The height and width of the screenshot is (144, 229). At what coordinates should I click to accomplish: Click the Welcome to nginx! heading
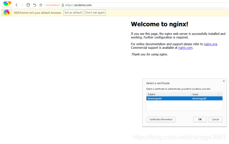coord(160,24)
